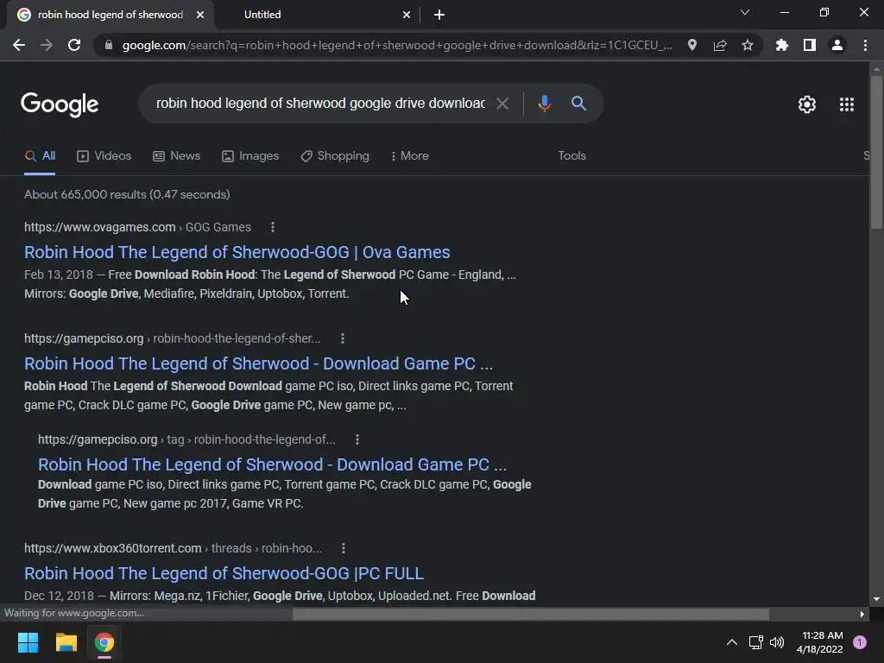Open the taskbar clock and date

(x=820, y=642)
